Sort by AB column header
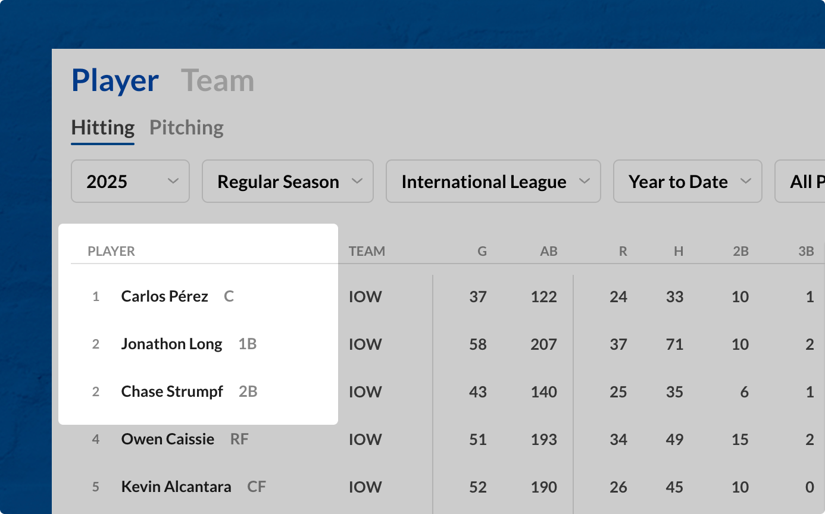Screen dimensions: 825x514 (x=548, y=251)
